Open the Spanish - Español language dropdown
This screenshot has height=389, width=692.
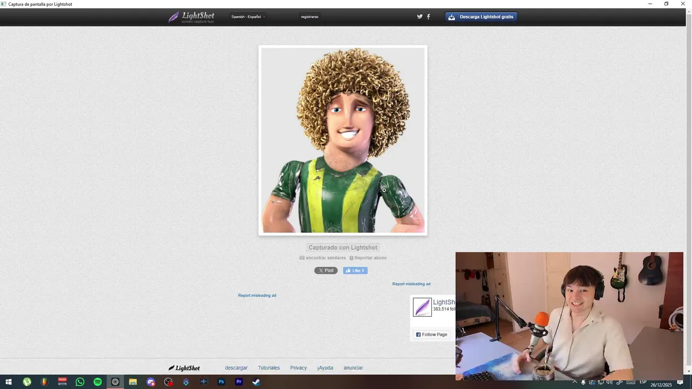248,17
